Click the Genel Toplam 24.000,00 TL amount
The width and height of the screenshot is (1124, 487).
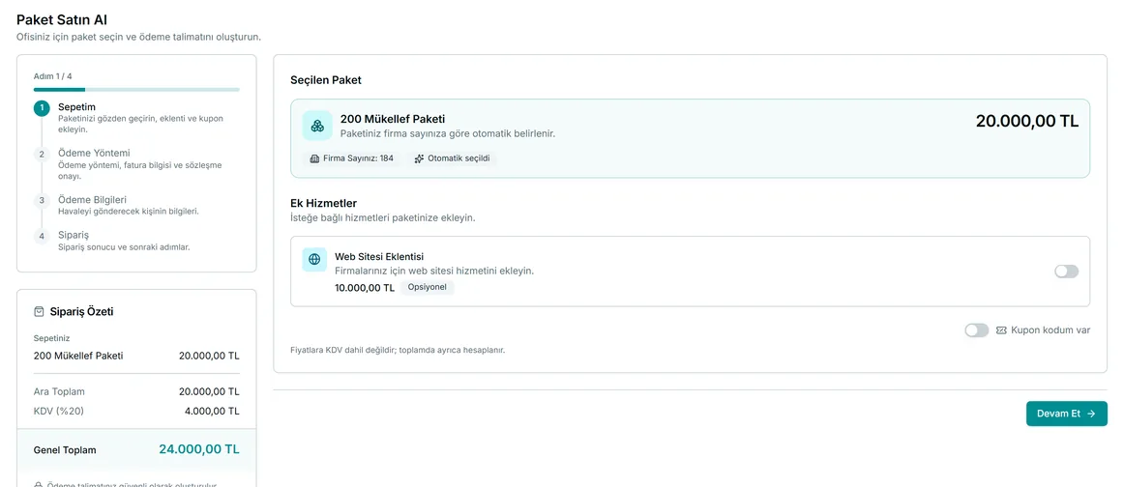199,449
